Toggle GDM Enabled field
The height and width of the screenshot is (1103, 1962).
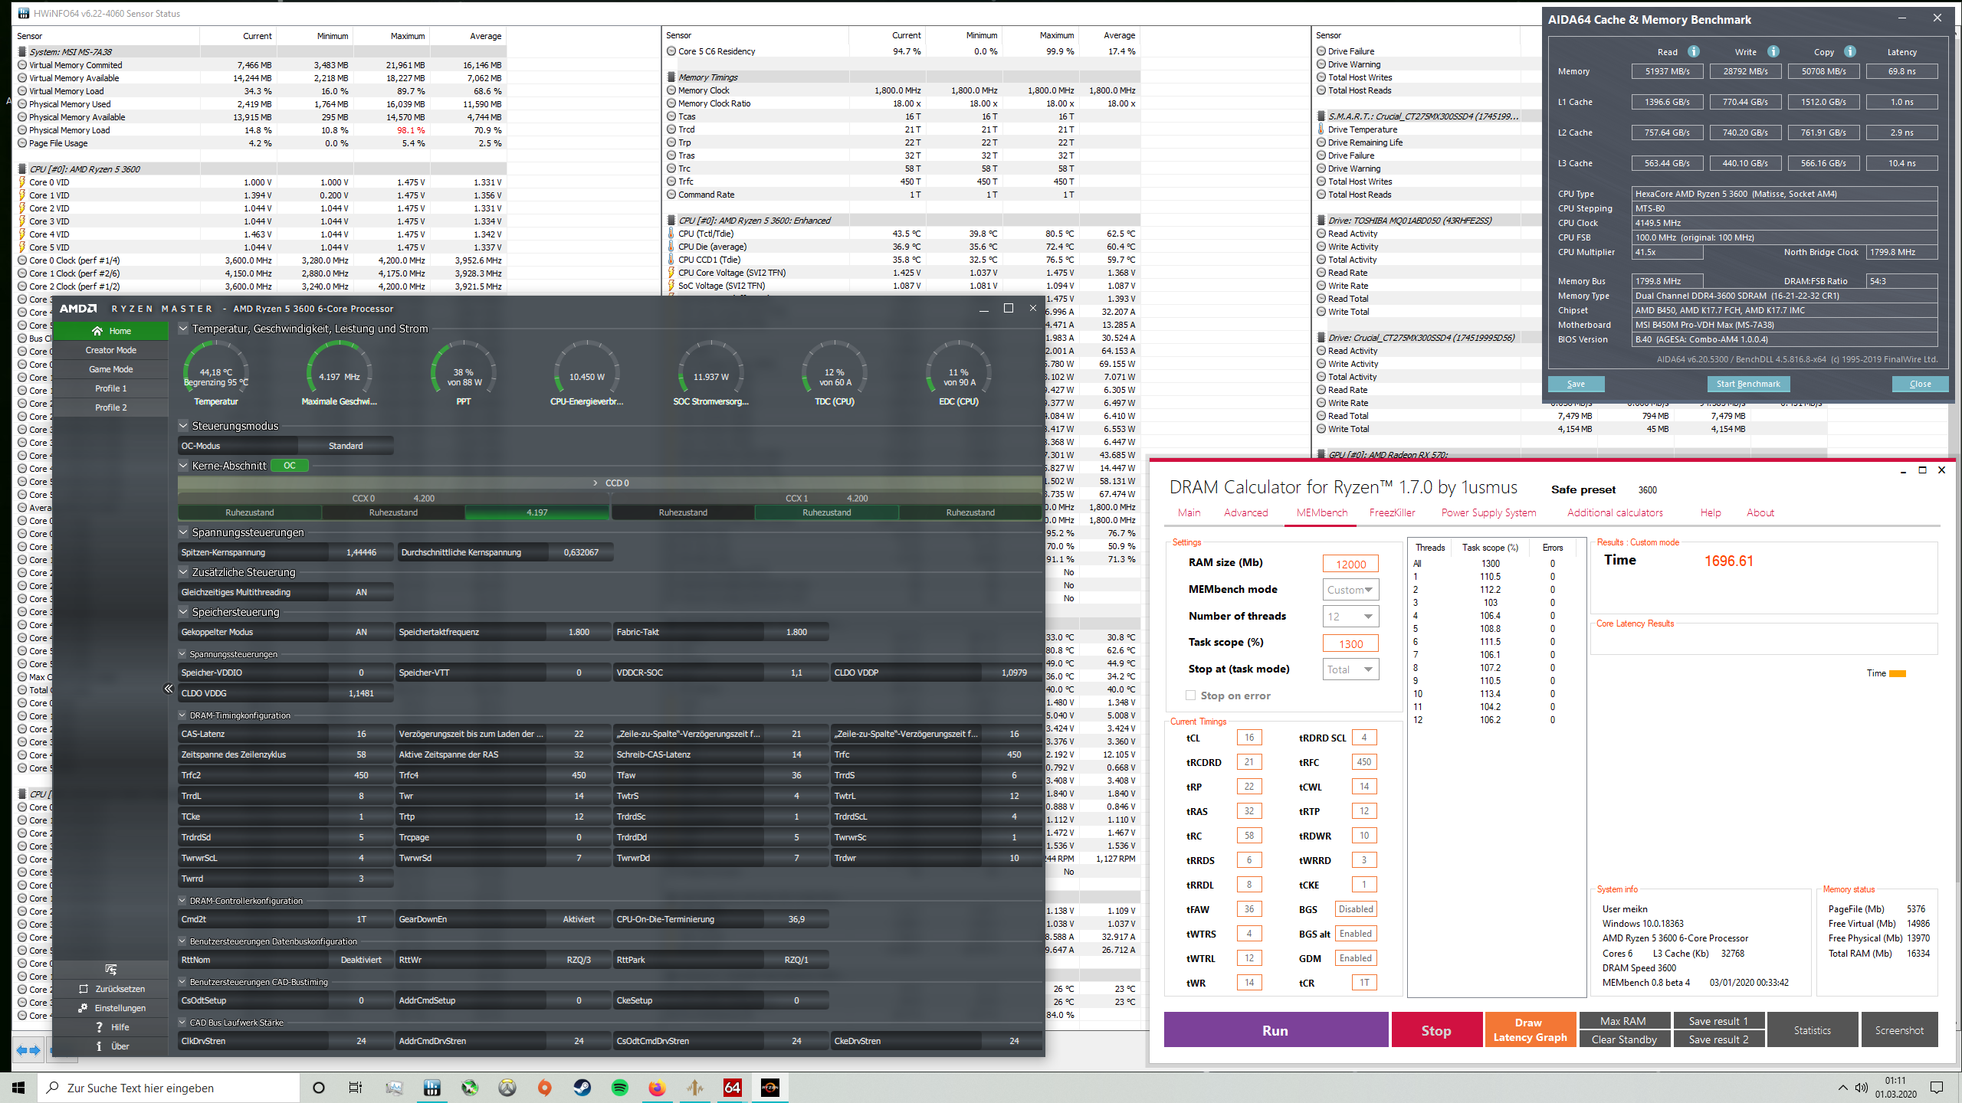click(x=1356, y=958)
